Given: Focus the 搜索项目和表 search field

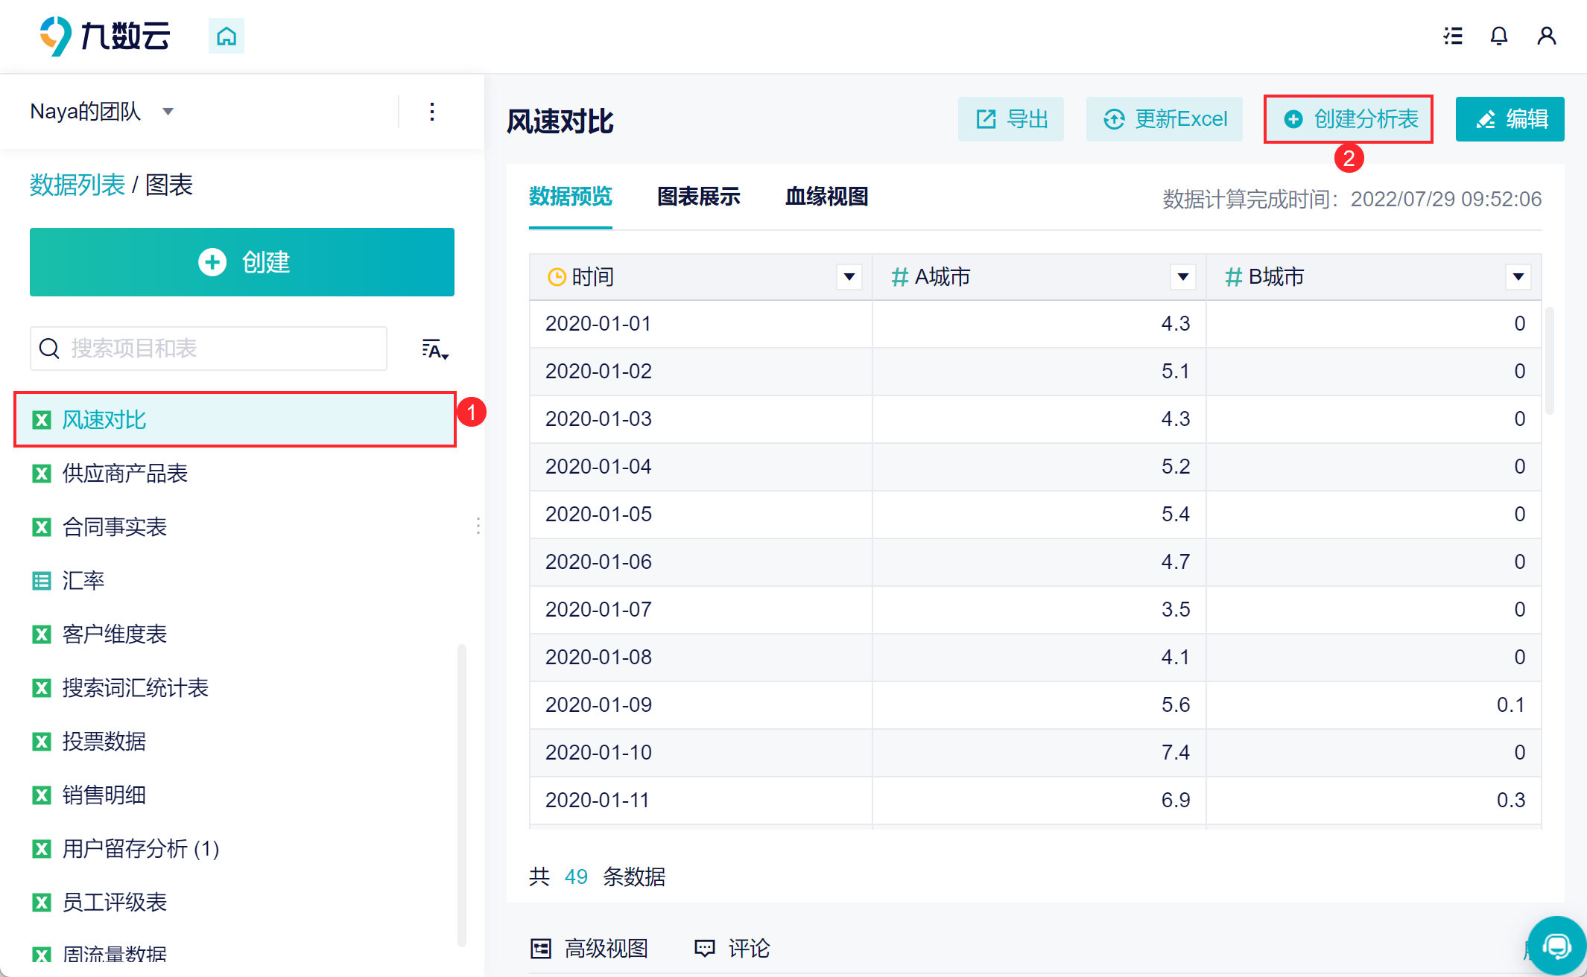Looking at the screenshot, I should (209, 349).
